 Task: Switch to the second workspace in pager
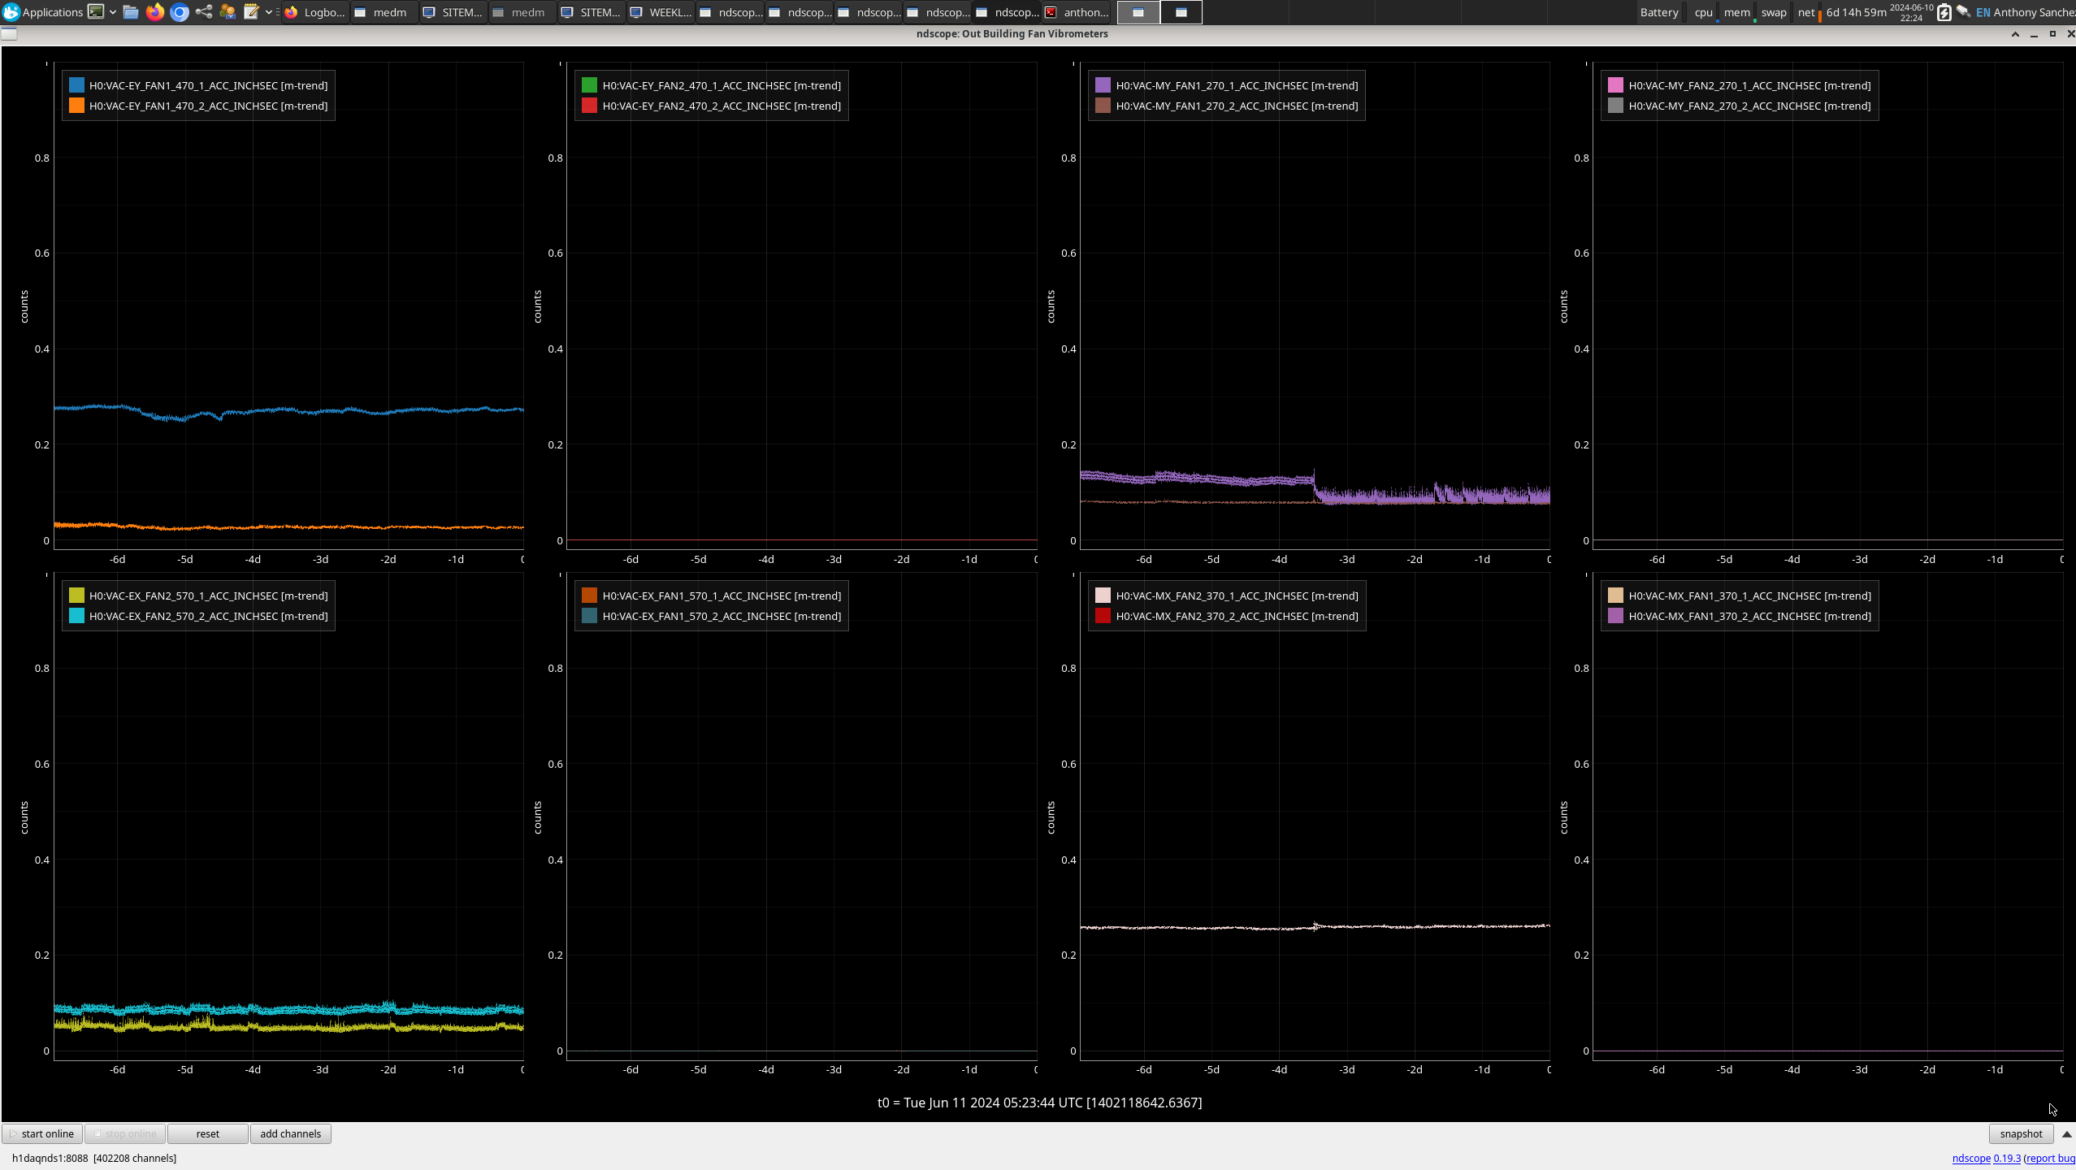point(1181,12)
